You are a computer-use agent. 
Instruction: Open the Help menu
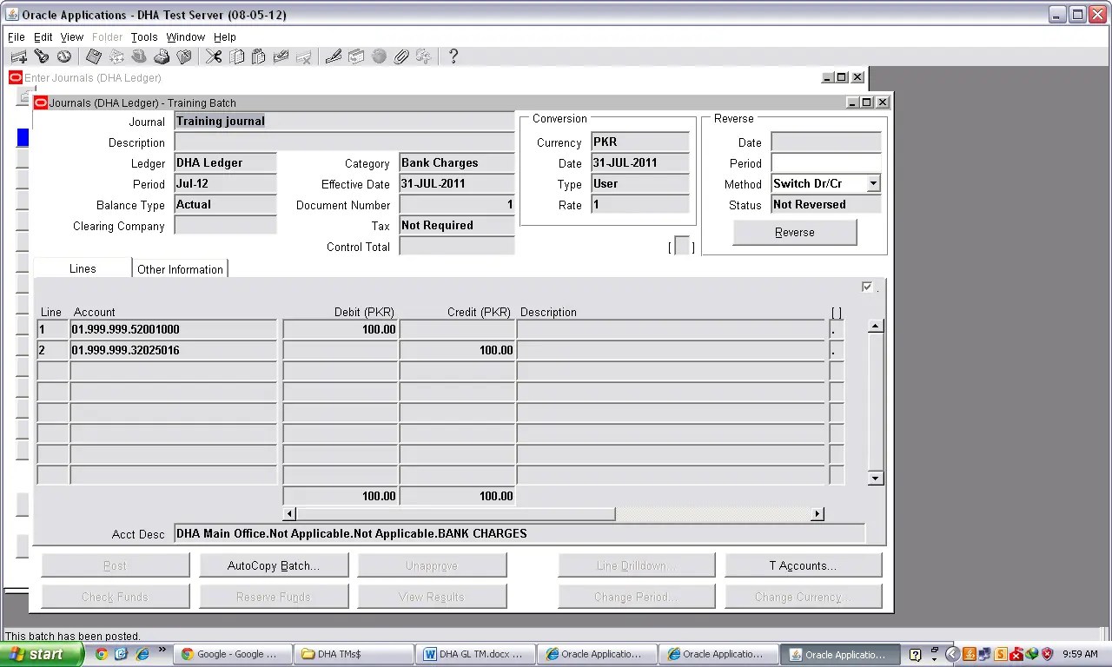225,37
